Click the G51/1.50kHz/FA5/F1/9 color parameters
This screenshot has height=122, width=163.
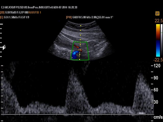(17, 17)
